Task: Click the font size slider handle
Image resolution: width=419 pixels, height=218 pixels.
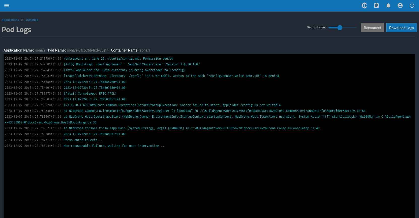Action: point(340,28)
